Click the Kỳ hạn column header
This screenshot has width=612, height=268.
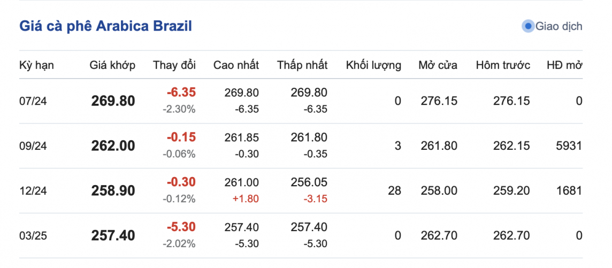click(36, 65)
